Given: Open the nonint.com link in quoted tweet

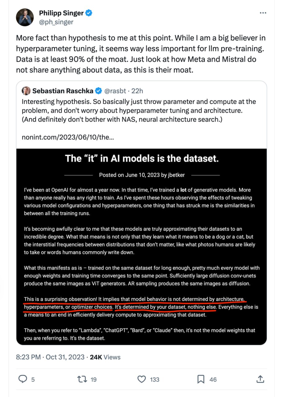Looking at the screenshot, I should pyautogui.click(x=68, y=137).
